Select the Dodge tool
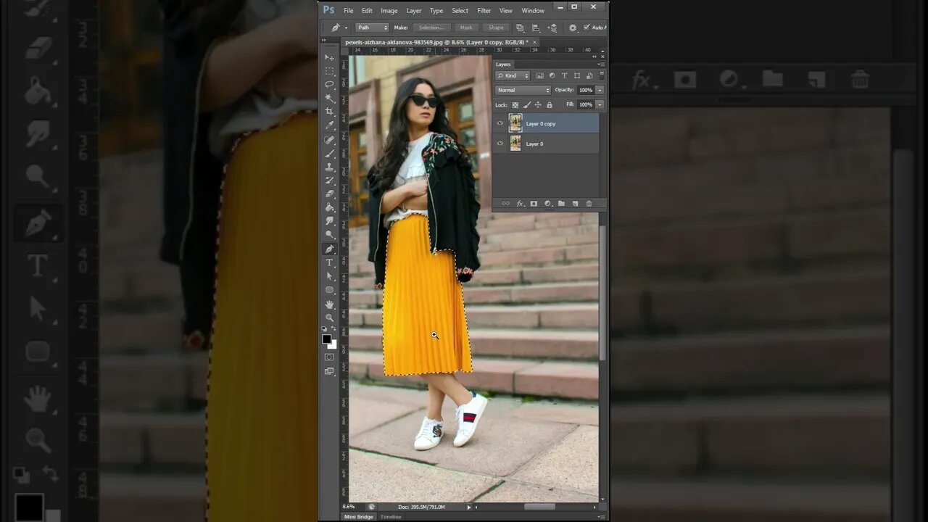The height and width of the screenshot is (522, 928). click(x=329, y=235)
